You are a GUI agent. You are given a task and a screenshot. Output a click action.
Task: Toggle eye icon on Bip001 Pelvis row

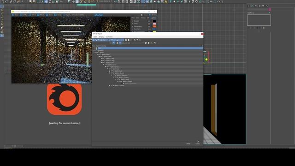pyautogui.click(x=99, y=54)
